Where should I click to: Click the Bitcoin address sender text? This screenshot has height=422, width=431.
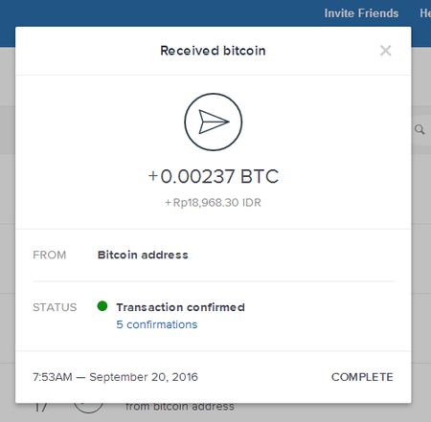coord(143,255)
